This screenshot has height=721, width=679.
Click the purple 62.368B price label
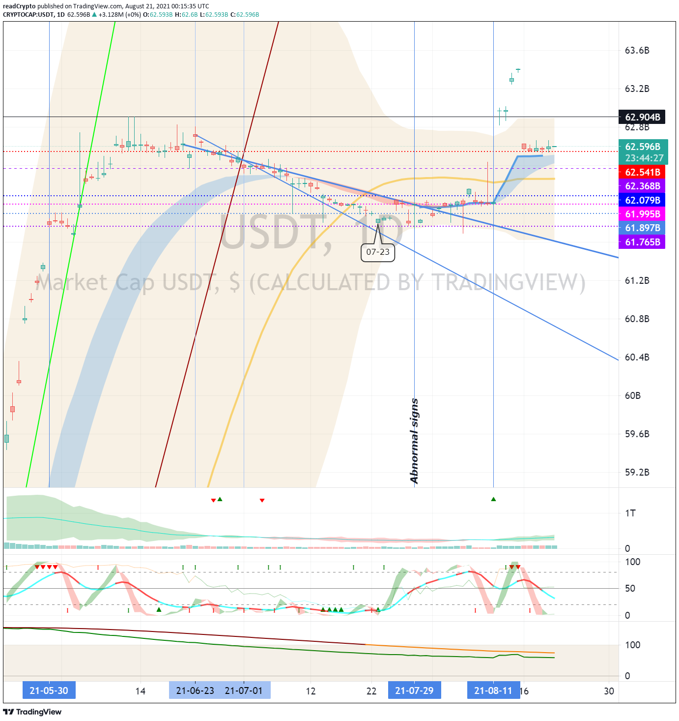pos(642,186)
